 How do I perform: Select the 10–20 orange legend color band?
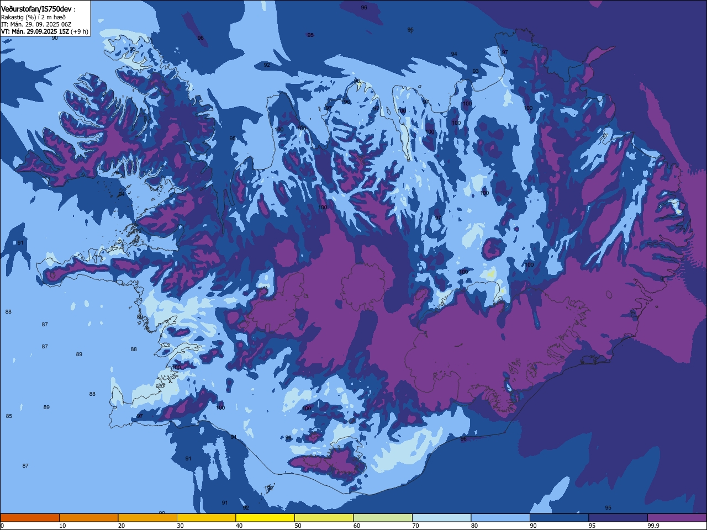click(x=88, y=518)
